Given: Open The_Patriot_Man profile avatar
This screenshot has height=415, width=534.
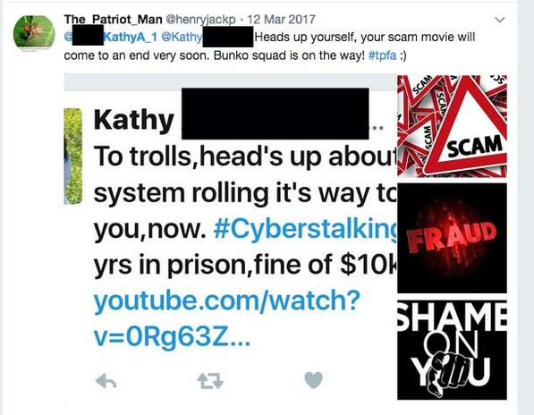Looking at the screenshot, I should tap(34, 33).
